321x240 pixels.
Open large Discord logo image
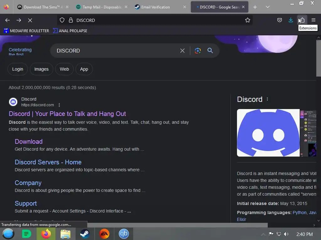pyautogui.click(x=268, y=133)
